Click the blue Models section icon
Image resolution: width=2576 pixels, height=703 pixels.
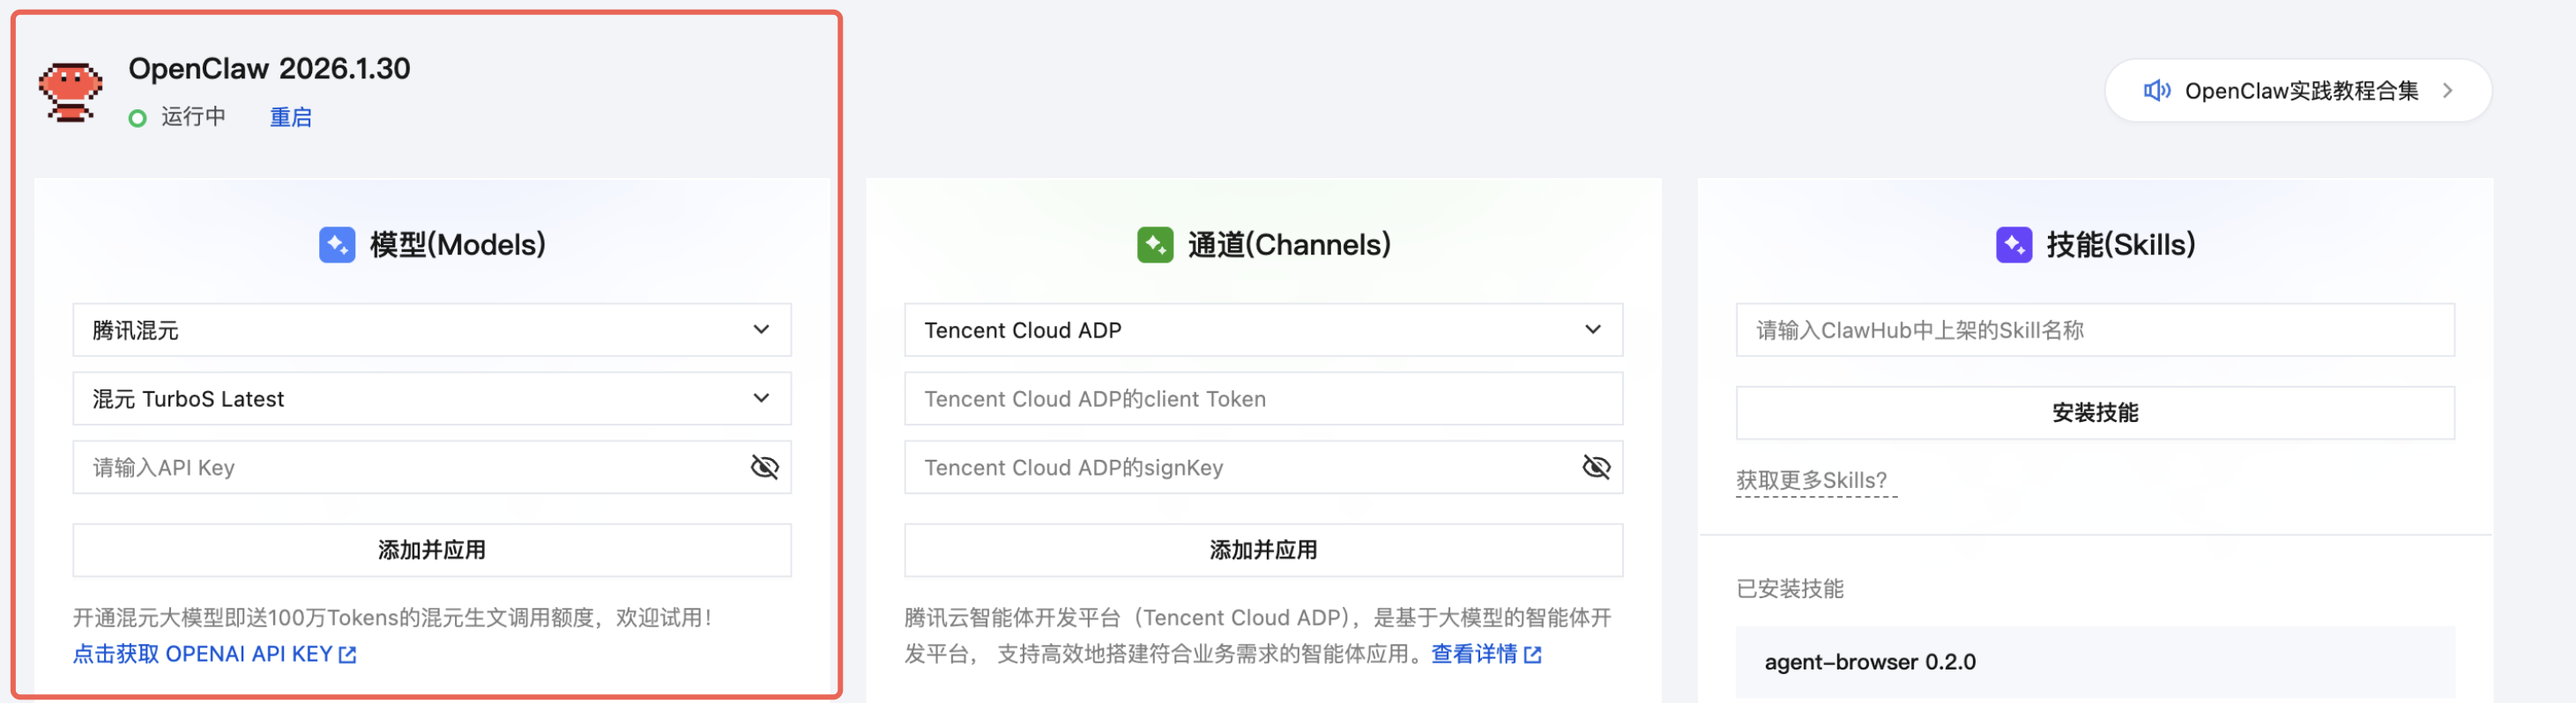(337, 245)
